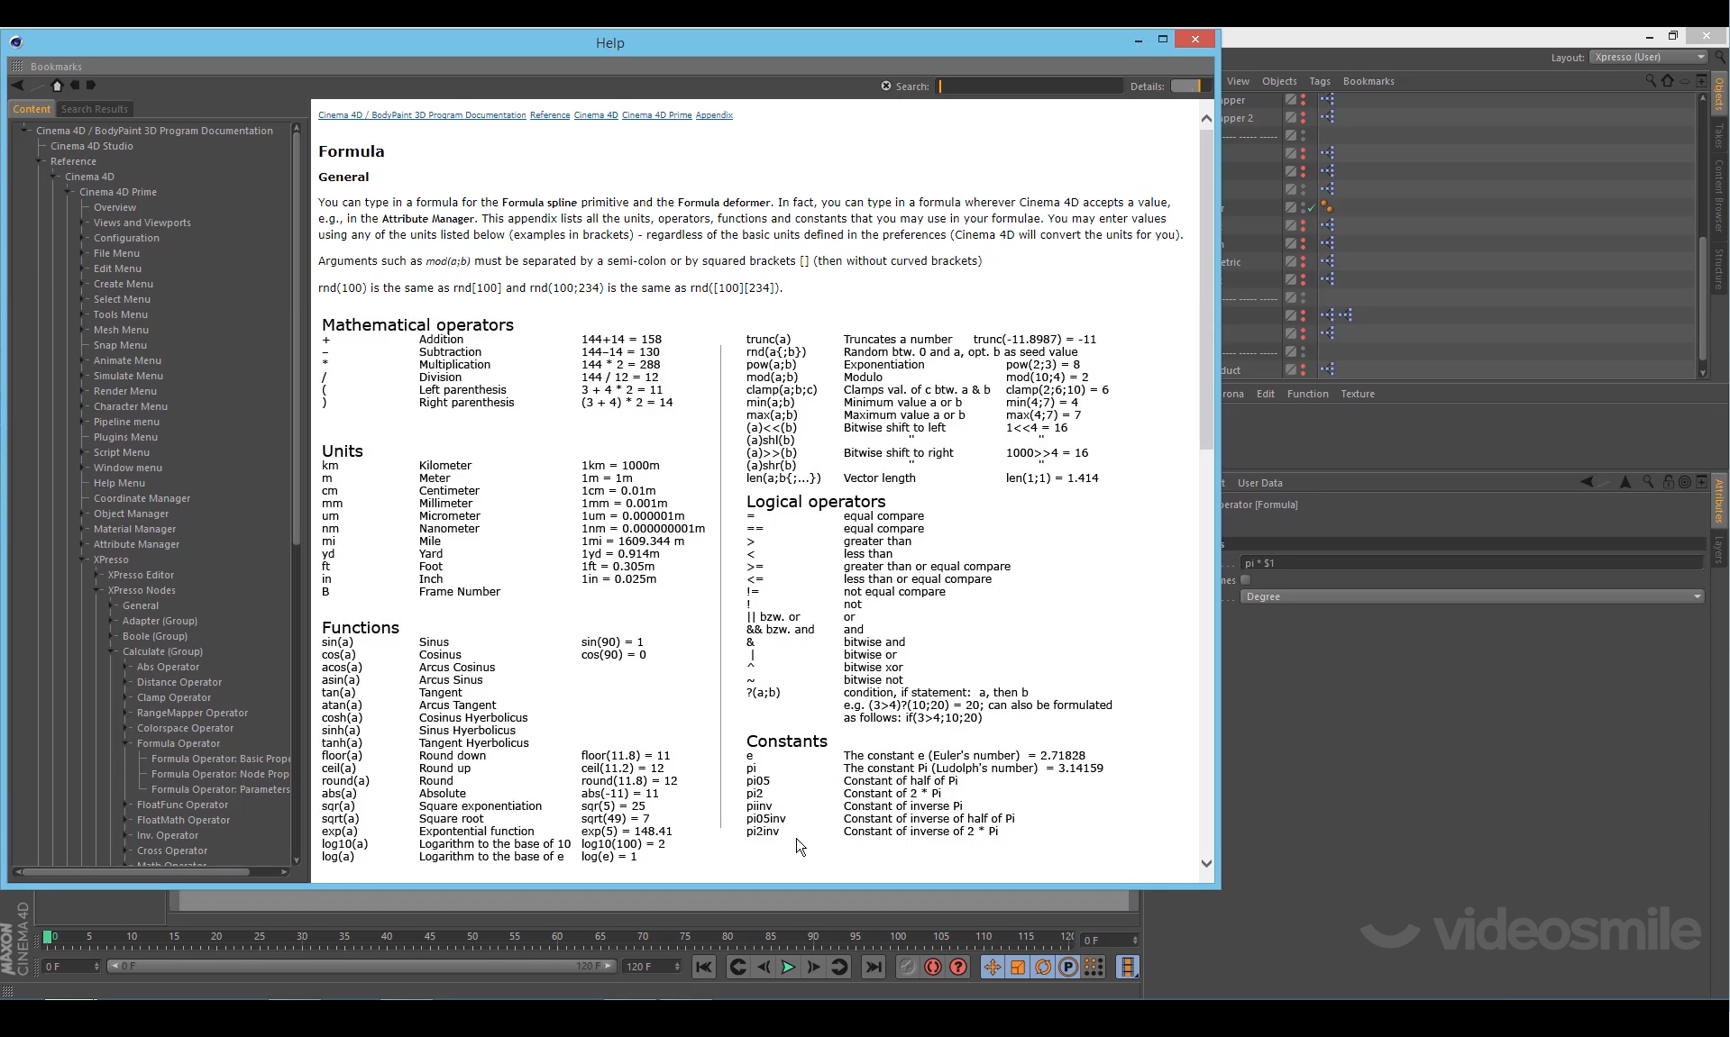Toggle Parameter keyframe recording

(1068, 967)
